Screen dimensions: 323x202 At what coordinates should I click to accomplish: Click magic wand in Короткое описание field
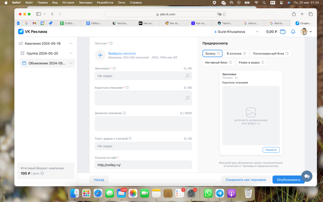[x=187, y=98]
